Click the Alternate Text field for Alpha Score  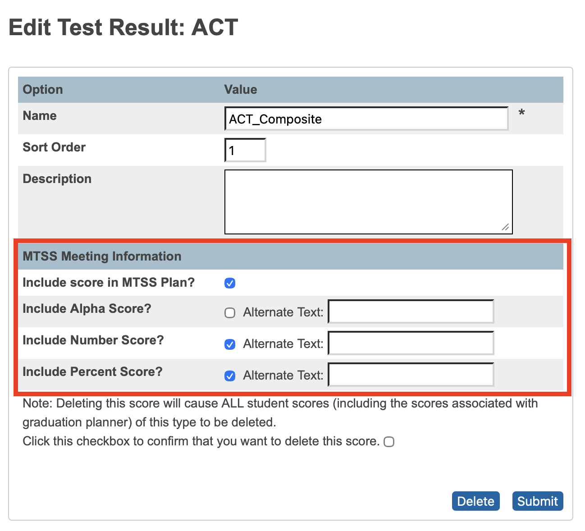(410, 311)
